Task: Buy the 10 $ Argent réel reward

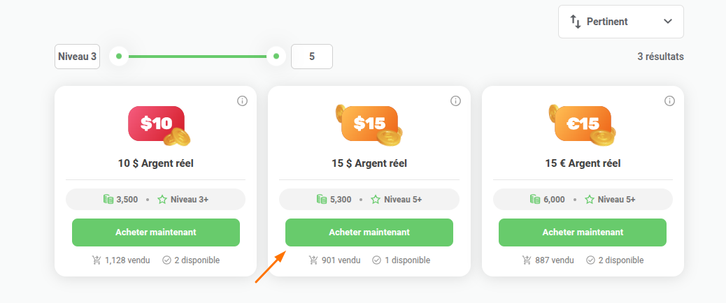Action: (x=155, y=232)
